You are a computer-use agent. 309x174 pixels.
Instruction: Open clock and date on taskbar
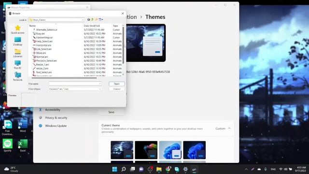(300, 169)
